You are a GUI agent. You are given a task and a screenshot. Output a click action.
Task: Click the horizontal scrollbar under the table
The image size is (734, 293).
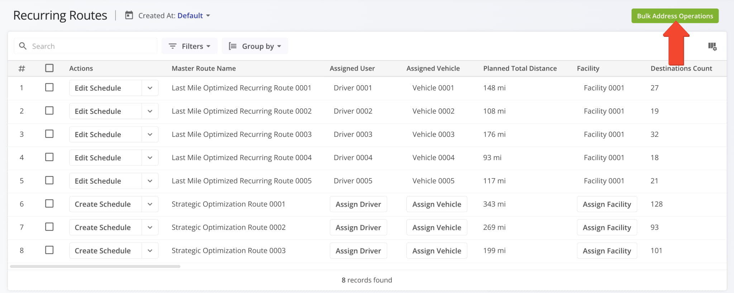coord(95,266)
